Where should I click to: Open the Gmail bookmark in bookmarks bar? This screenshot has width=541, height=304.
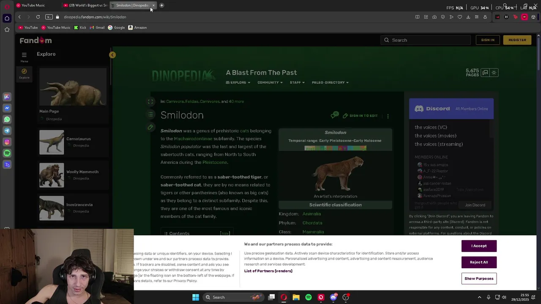[97, 27]
